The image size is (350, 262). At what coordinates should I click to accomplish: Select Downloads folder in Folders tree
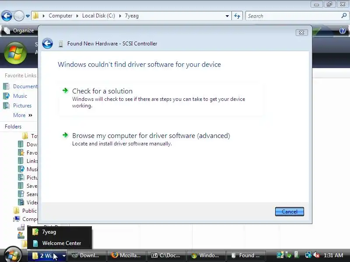(x=28, y=145)
